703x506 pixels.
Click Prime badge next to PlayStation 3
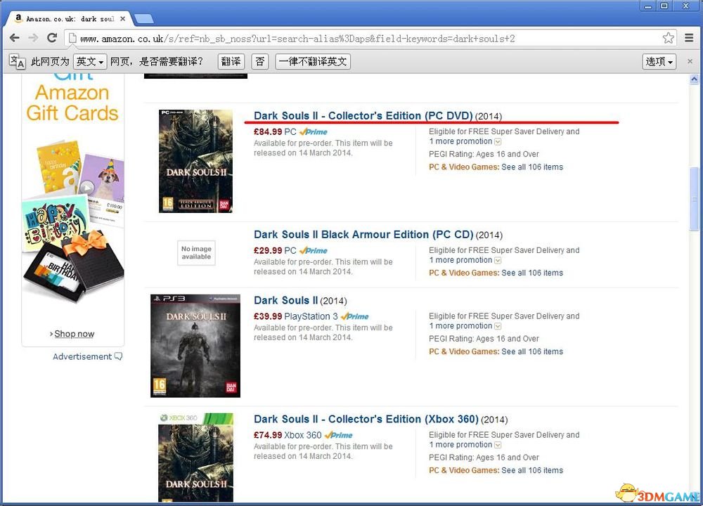click(354, 316)
